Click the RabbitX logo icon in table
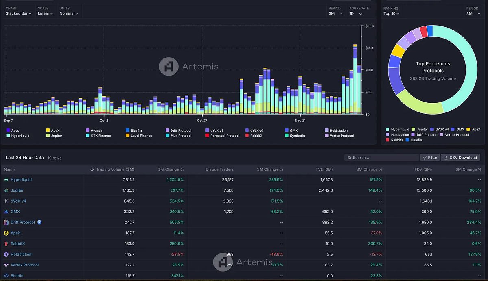Screen dimensions: 488x281 tap(6, 244)
